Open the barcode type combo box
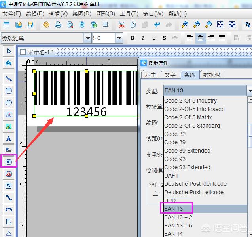The image size is (252, 237). pyautogui.click(x=208, y=90)
